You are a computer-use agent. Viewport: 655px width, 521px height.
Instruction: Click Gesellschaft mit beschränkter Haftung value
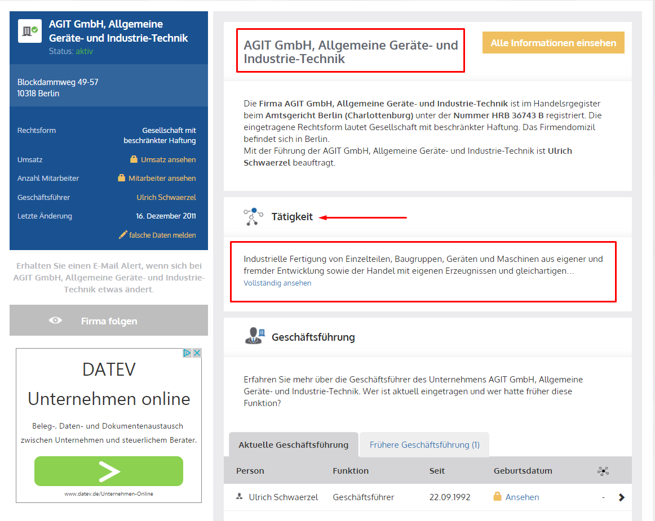[160, 135]
